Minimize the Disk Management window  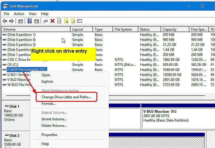(x=189, y=6)
